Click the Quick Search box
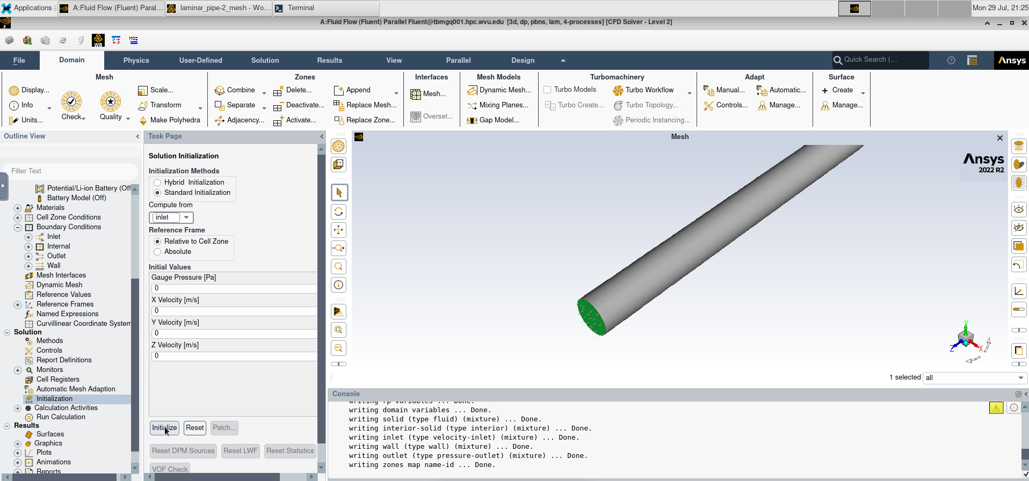Viewport: 1029px width, 481px height. click(880, 60)
